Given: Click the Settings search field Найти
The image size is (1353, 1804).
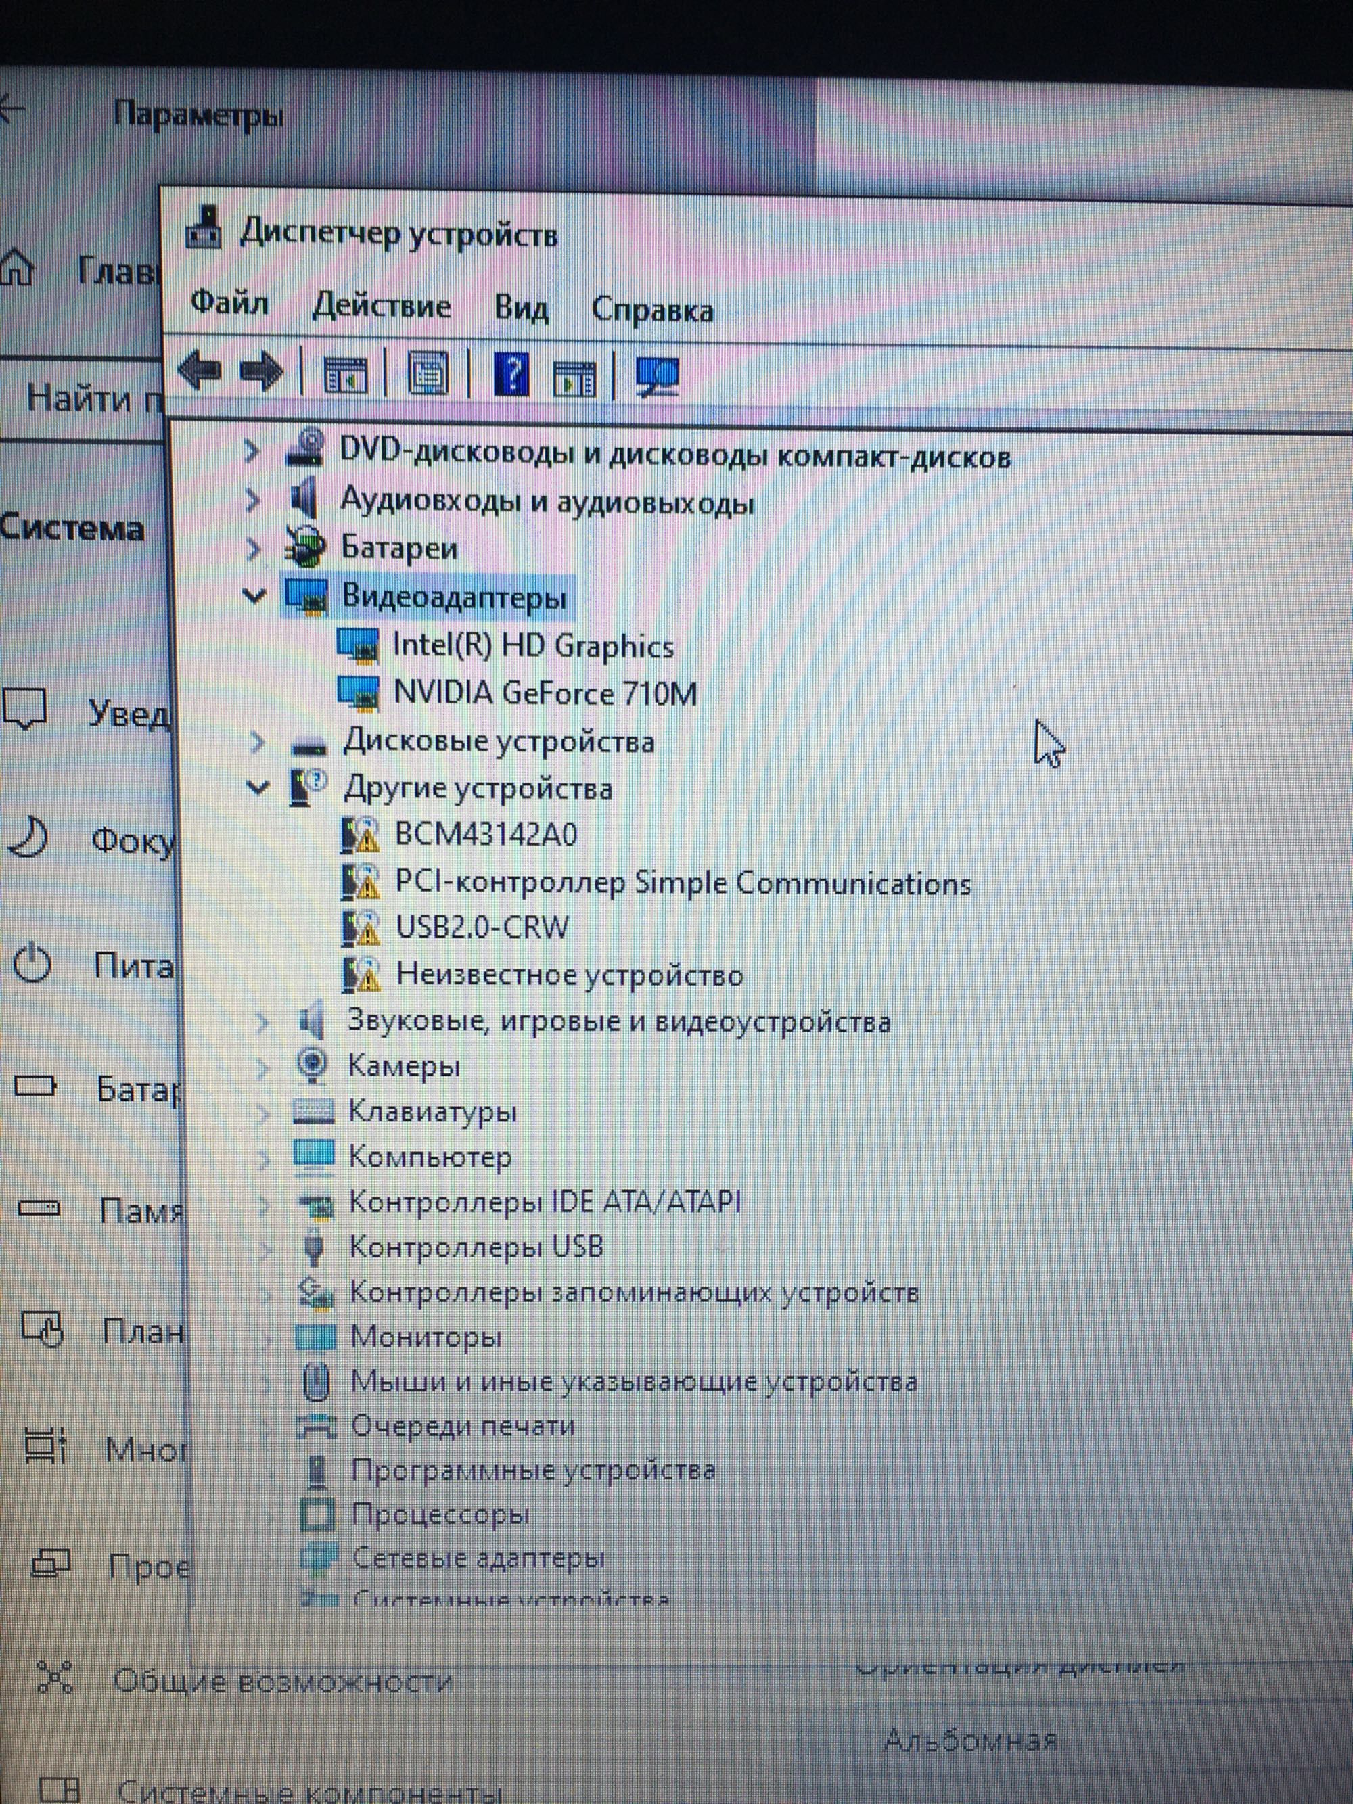Looking at the screenshot, I should coord(82,399).
